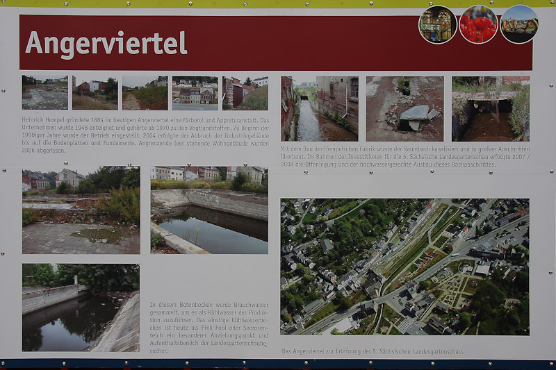Click the text "Aufenthaltsbereich der Landesgartenschaube-"
The height and width of the screenshot is (370, 556).
pyautogui.click(x=209, y=344)
